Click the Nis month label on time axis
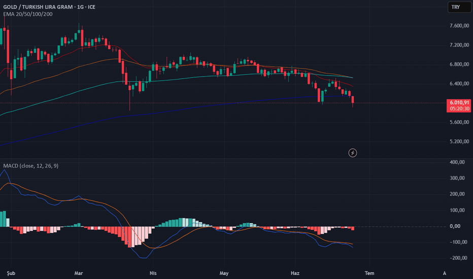This screenshot has width=473, height=279. coord(153,273)
